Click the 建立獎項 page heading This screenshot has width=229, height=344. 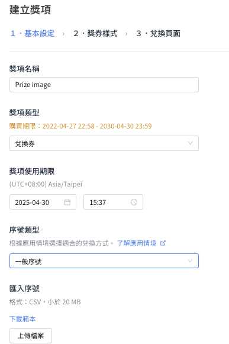pos(30,10)
